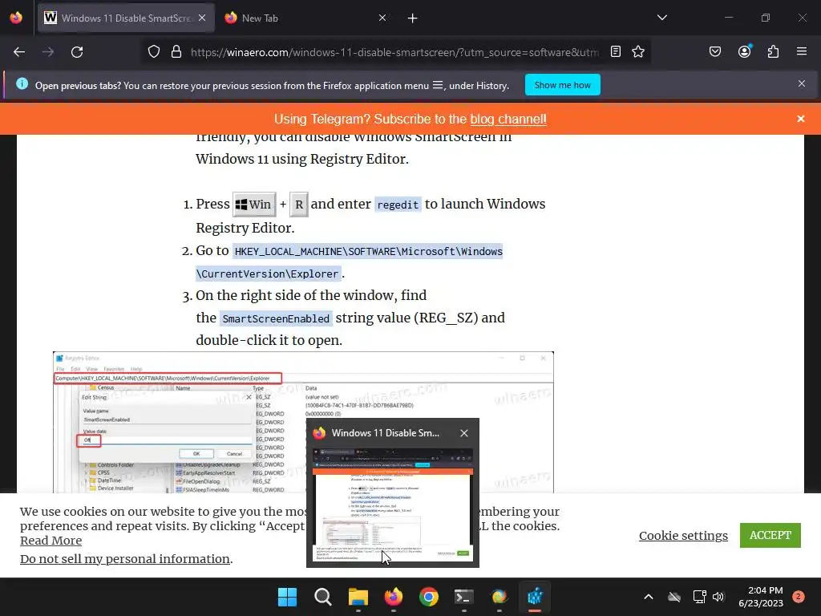Reload the current page
This screenshot has height=616, width=821.
(77, 52)
